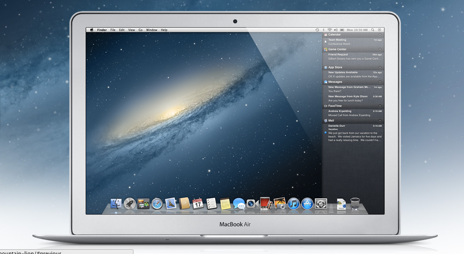Open the App Store Dock icon
The width and height of the screenshot is (464, 254).
[x=307, y=204]
